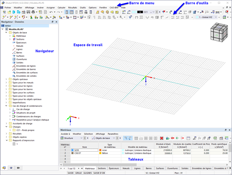Click the console script icon in the toolbar
The width and height of the screenshot is (232, 175).
(81, 12)
